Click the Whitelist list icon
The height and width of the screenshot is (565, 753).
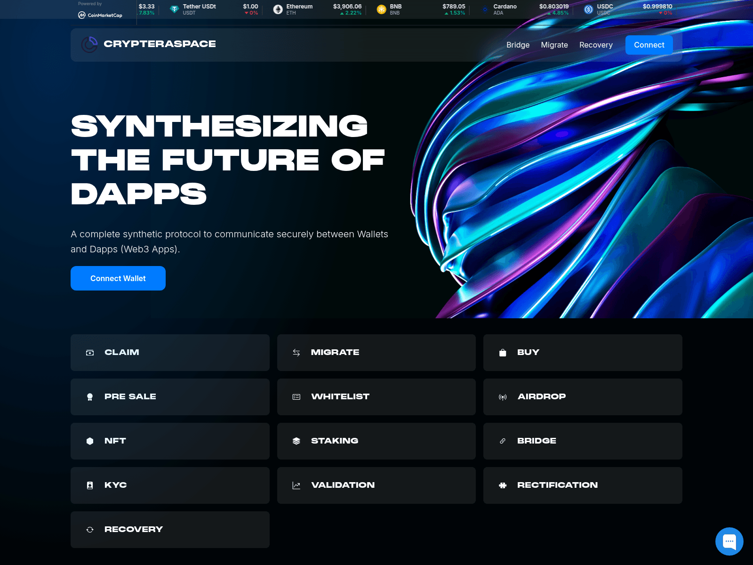pos(296,397)
